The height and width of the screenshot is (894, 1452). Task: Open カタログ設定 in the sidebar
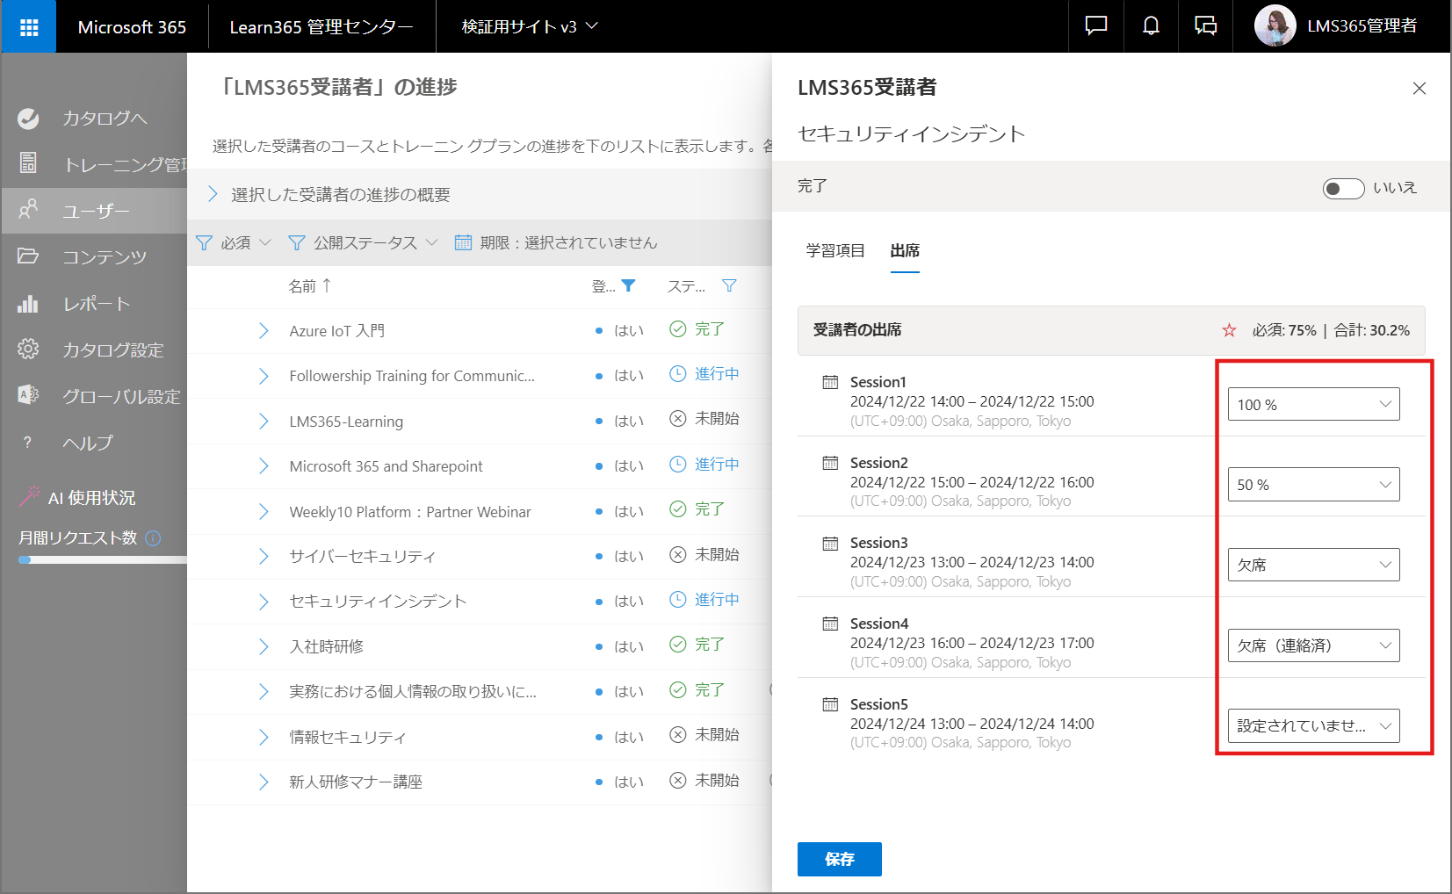(94, 350)
